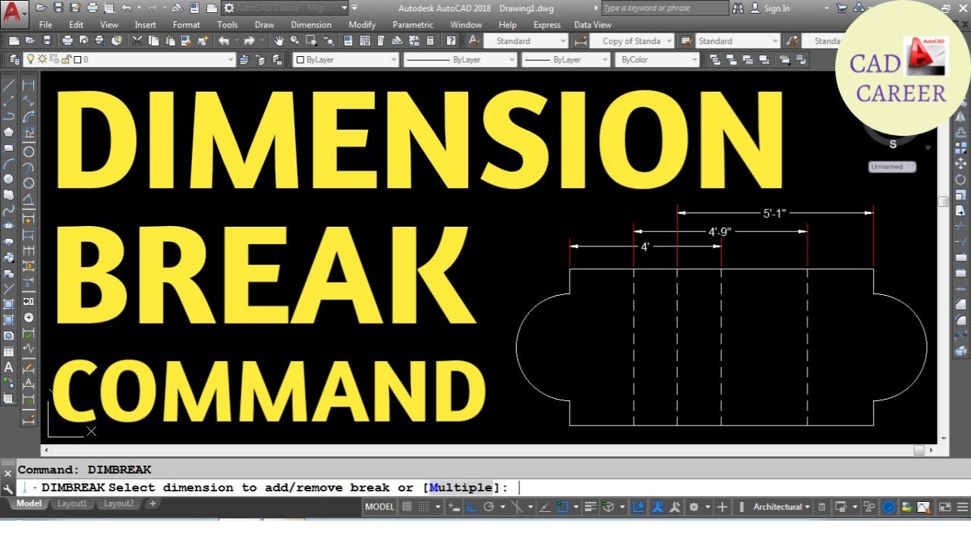This screenshot has height=546, width=971.
Task: Click in the keyword search field
Action: [x=665, y=8]
